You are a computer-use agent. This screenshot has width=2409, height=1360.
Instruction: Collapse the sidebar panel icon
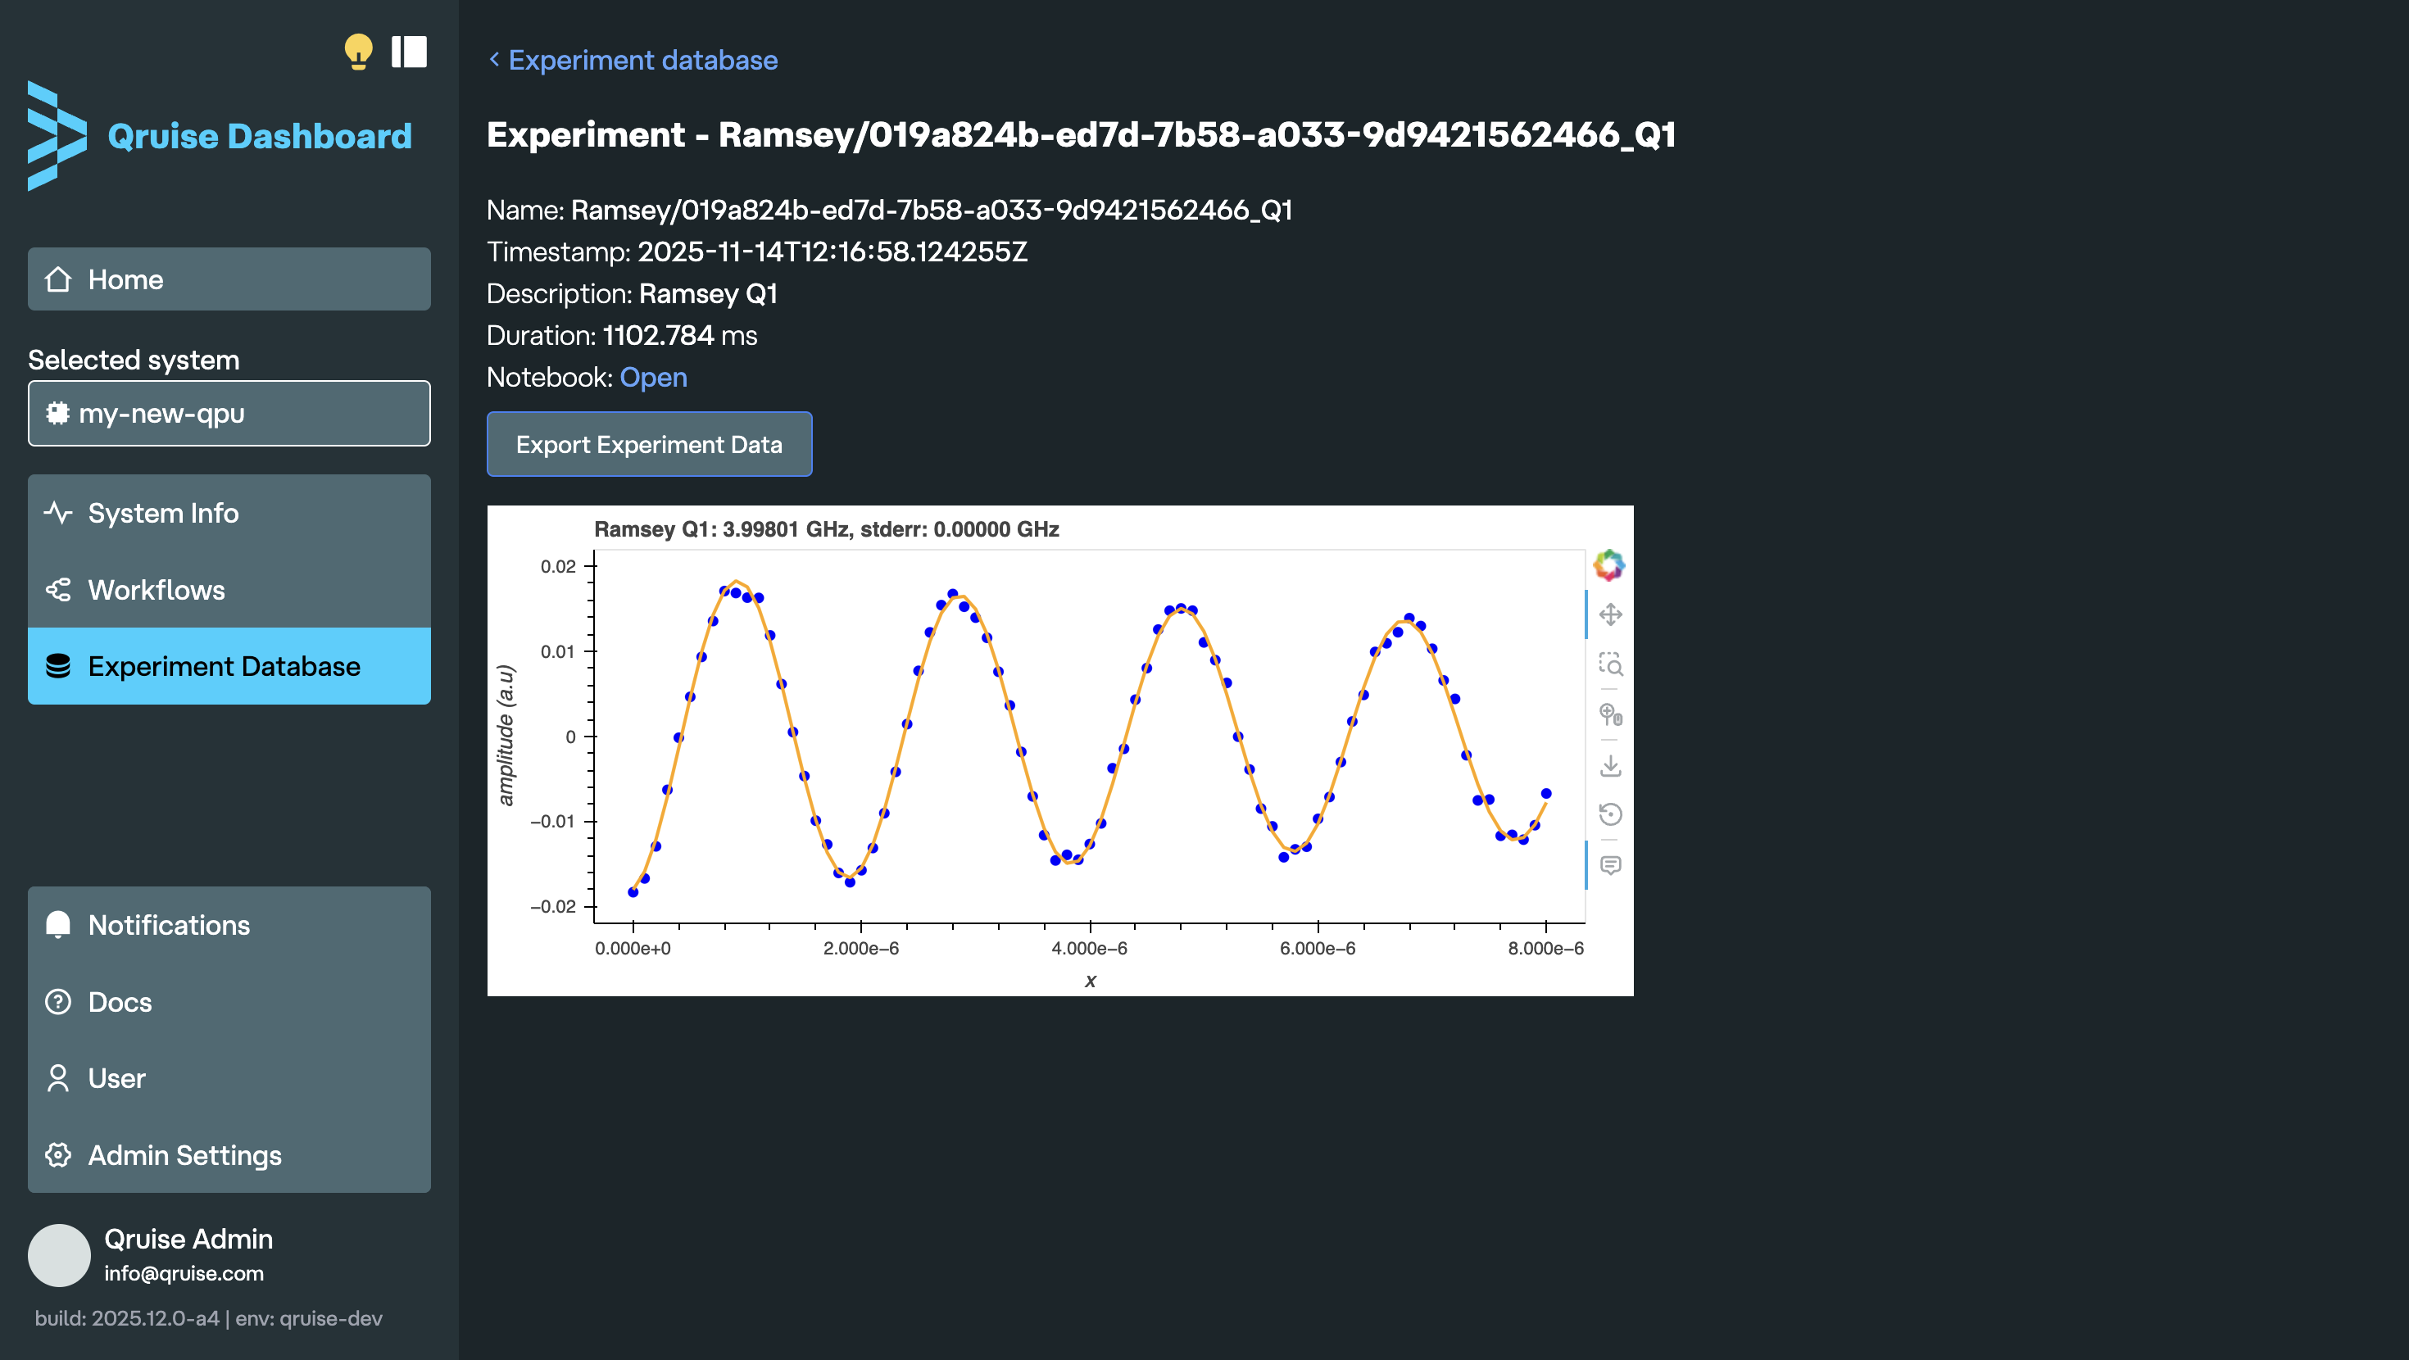(409, 52)
